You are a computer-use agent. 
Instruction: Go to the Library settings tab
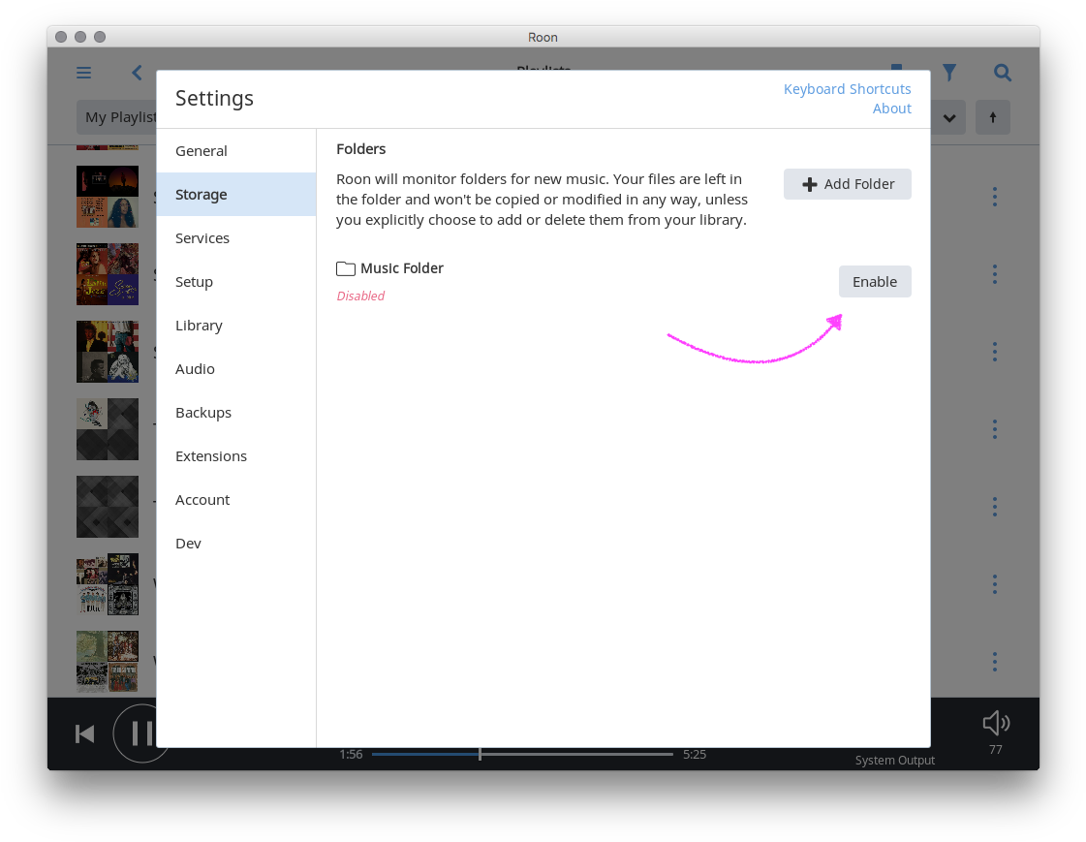click(236, 326)
